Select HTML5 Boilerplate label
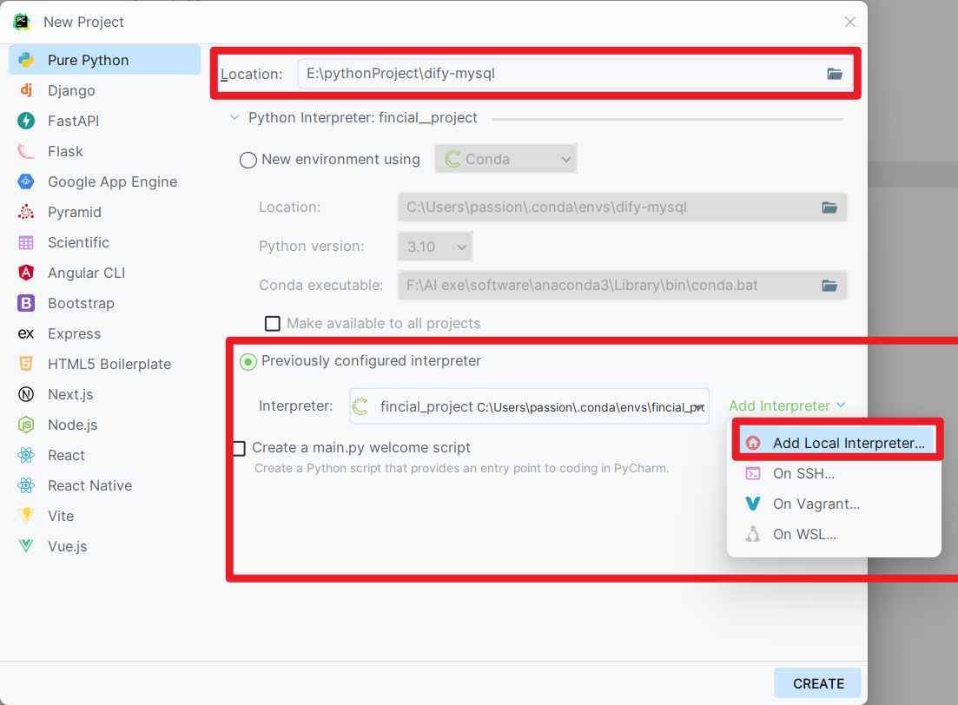The width and height of the screenshot is (958, 705). [x=109, y=364]
